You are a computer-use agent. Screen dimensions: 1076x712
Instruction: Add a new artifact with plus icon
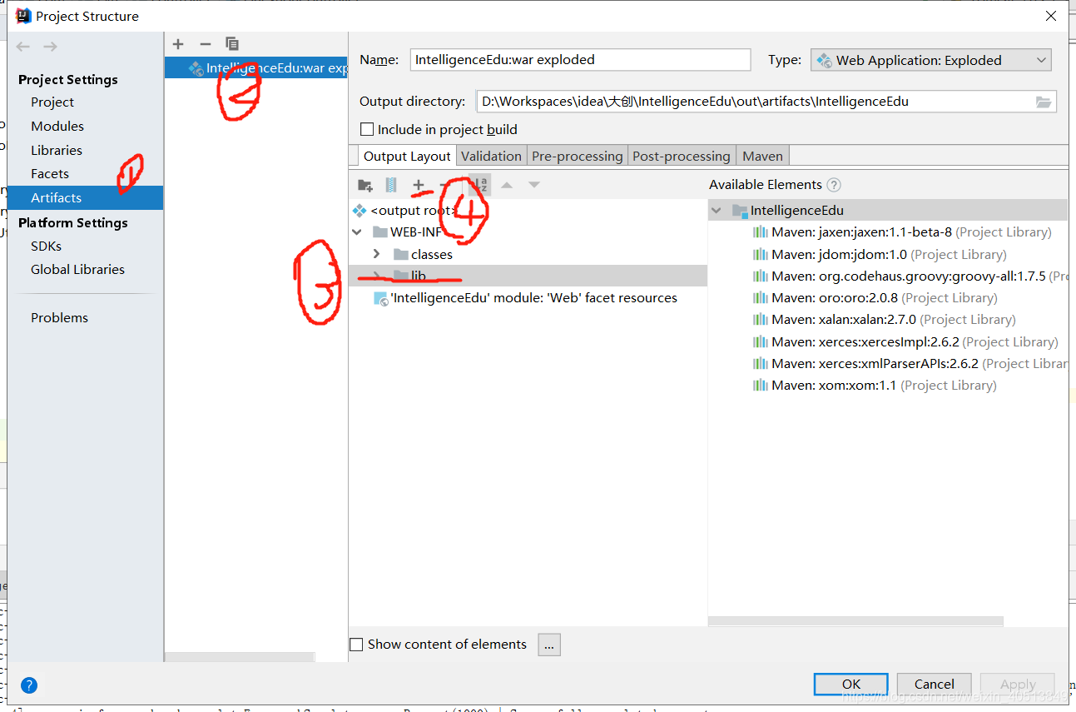(x=177, y=44)
